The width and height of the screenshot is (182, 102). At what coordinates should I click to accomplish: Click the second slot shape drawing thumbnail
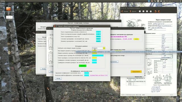pyautogui.click(x=51, y=57)
